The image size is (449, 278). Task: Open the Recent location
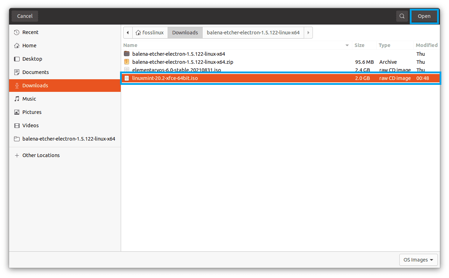[65, 32]
